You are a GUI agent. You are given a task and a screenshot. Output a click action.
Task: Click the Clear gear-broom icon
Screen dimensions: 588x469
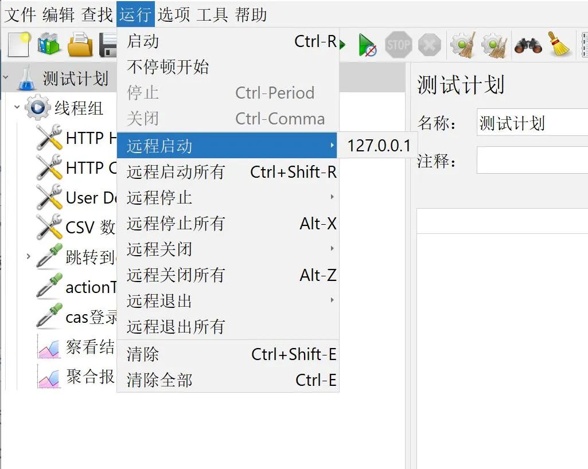pyautogui.click(x=462, y=45)
